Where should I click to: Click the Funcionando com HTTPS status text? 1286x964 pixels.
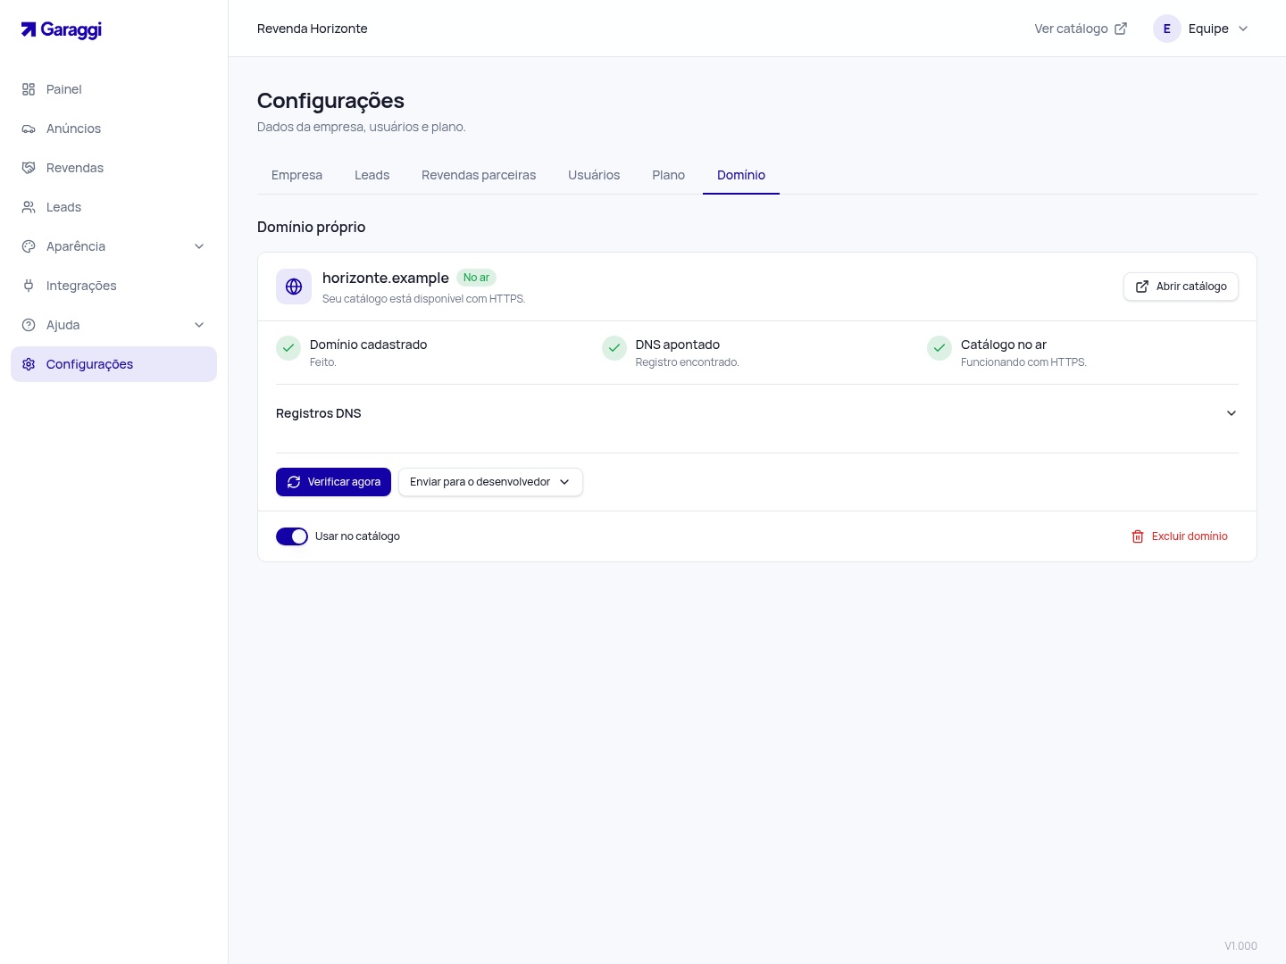[1023, 362]
